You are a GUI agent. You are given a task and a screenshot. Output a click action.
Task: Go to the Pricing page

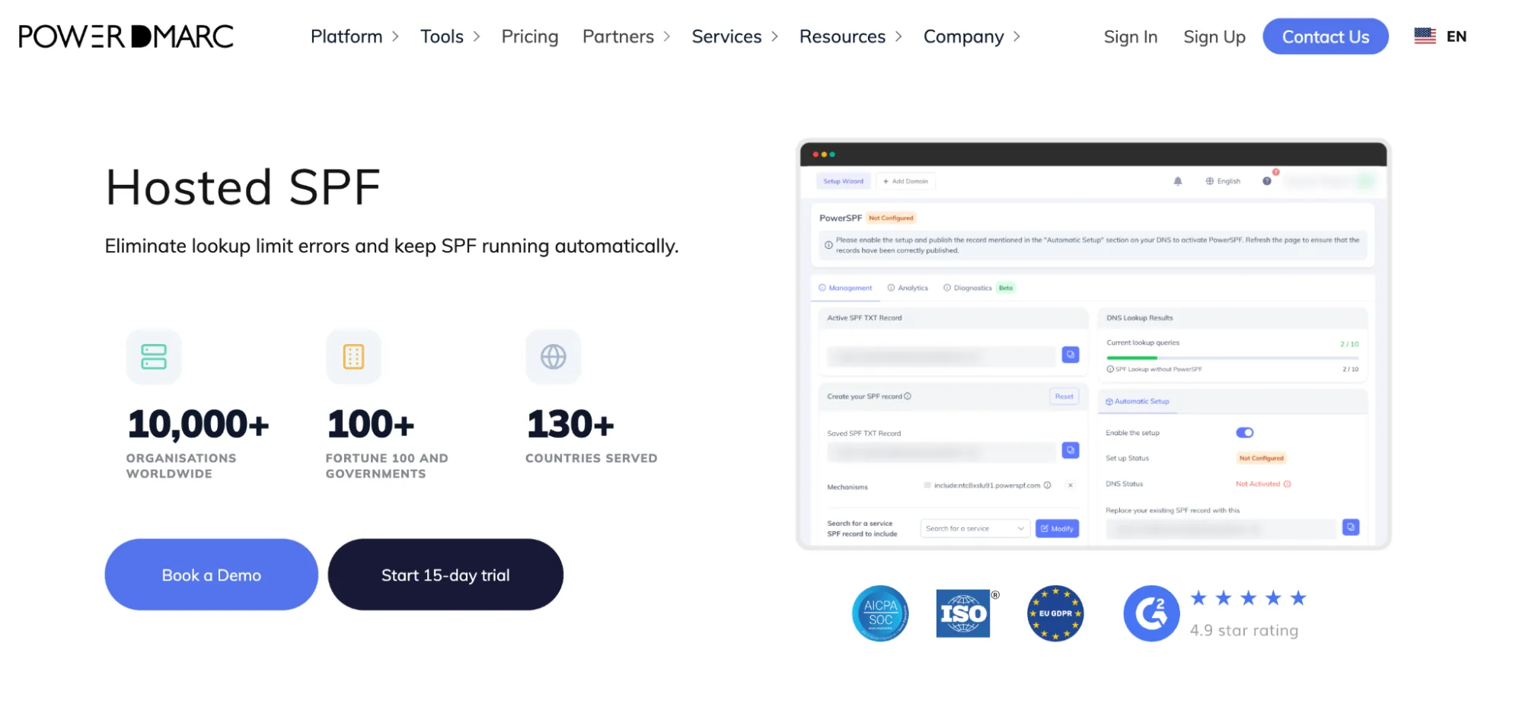click(x=530, y=37)
